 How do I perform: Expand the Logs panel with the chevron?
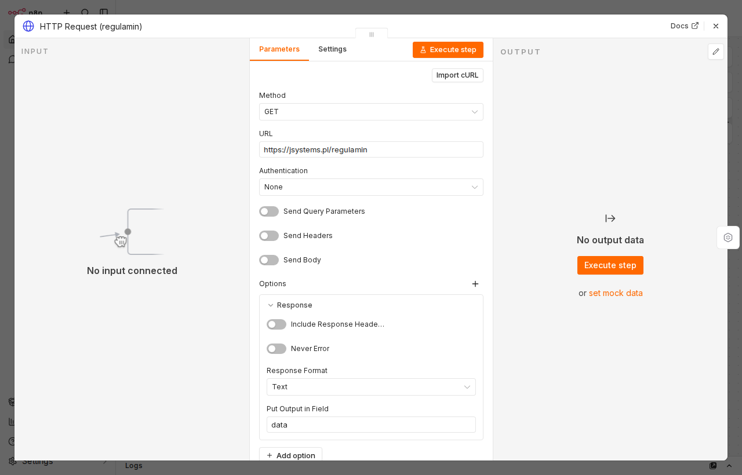[729, 466]
